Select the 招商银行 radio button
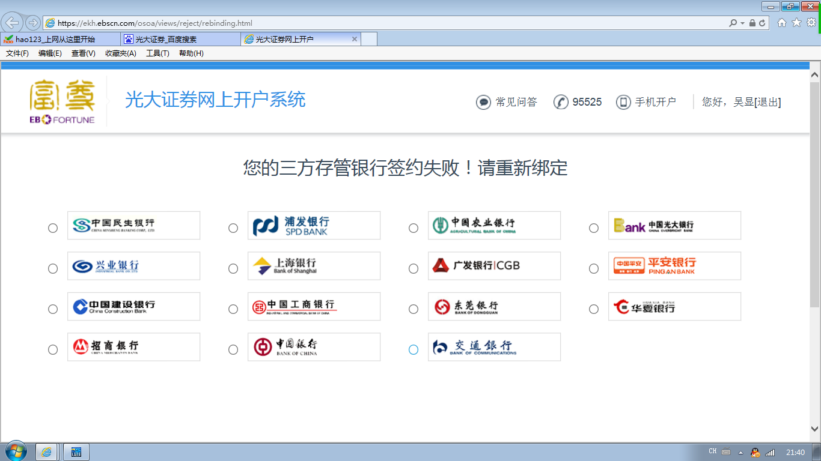The image size is (821, 461). click(x=53, y=349)
